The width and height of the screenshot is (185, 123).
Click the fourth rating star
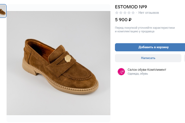pyautogui.click(x=129, y=13)
